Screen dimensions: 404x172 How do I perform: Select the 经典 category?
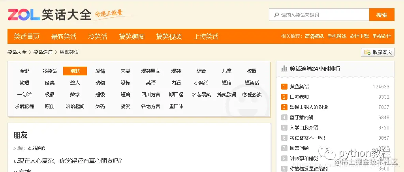pyautogui.click(x=50, y=83)
